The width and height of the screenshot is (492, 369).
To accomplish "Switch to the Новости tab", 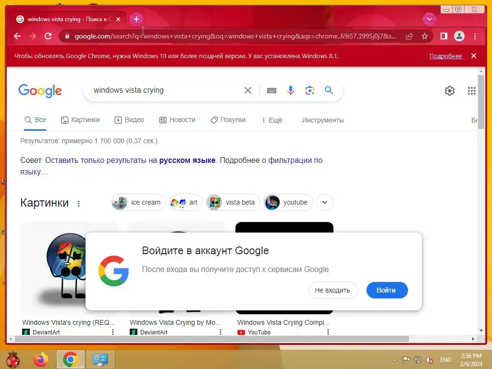I will click(177, 120).
